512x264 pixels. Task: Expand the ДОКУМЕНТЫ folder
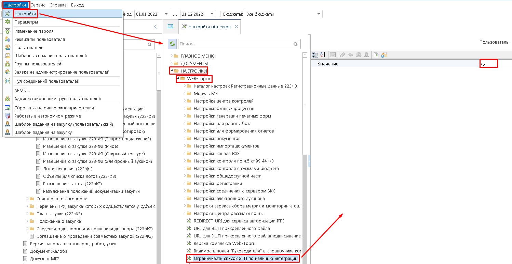(x=172, y=63)
